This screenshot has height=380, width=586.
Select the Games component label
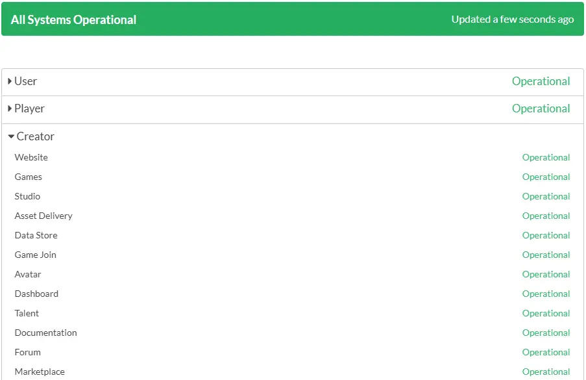click(28, 177)
